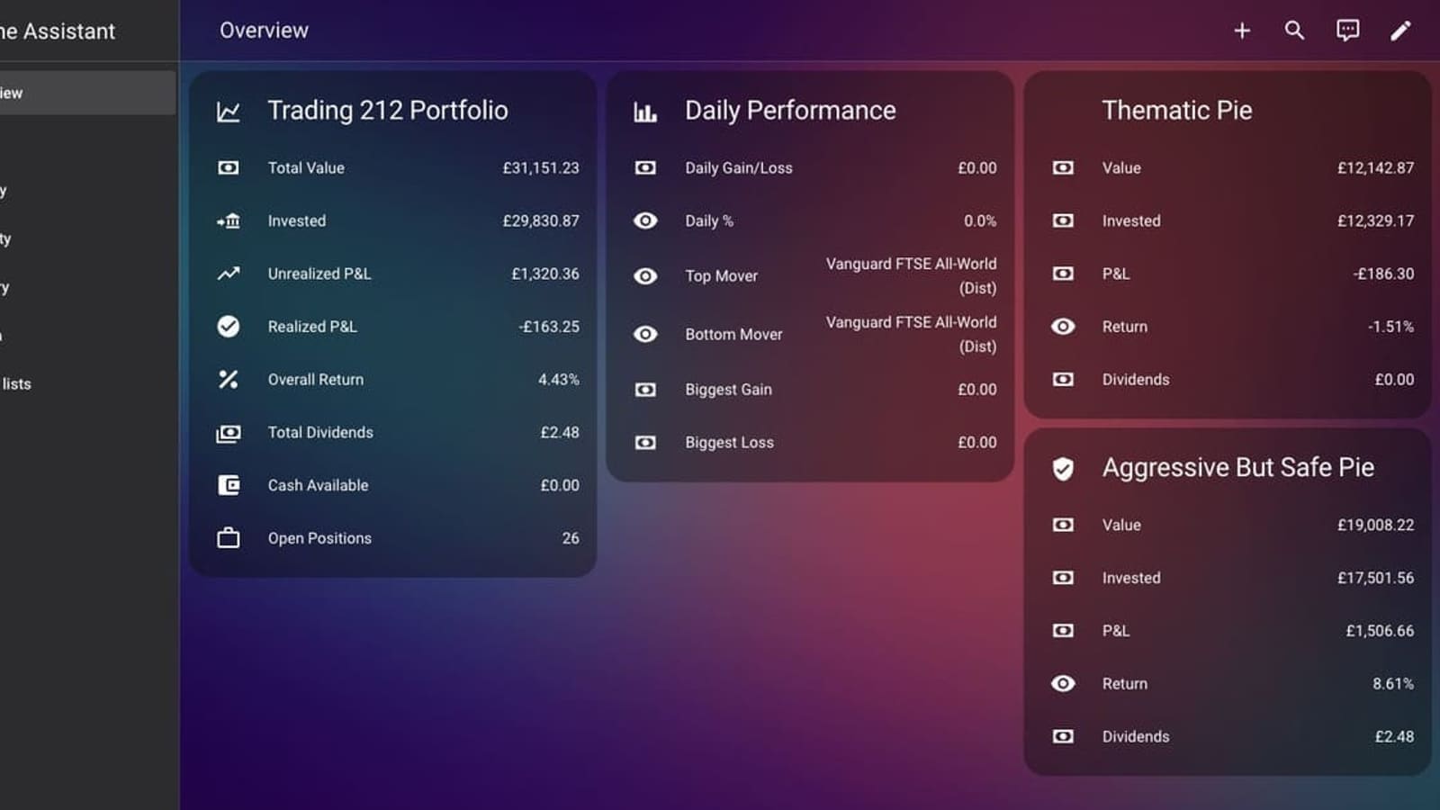Click the briefcase icon for Open Positions

[x=229, y=538]
